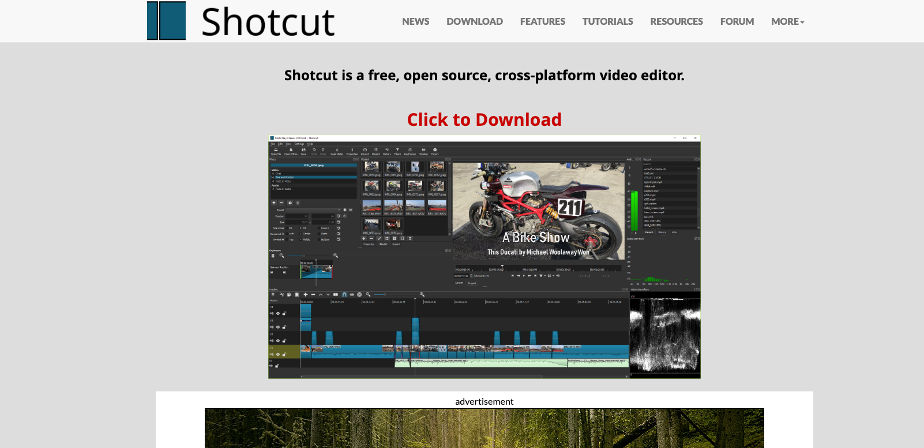This screenshot has height=448, width=924.
Task: Open the Preset dropdown in Filters panel
Action: 314,210
